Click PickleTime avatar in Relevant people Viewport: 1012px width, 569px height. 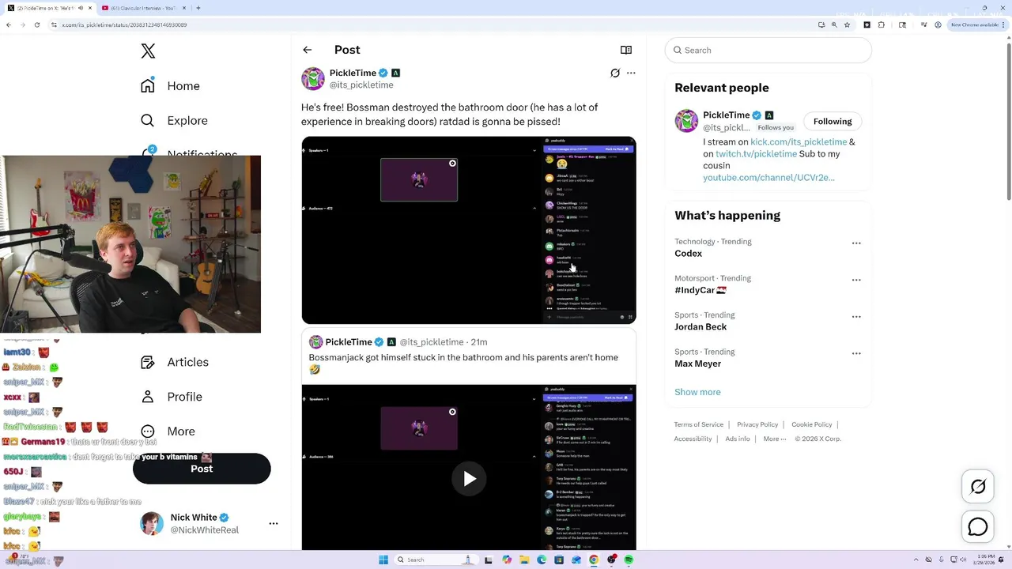pos(686,121)
